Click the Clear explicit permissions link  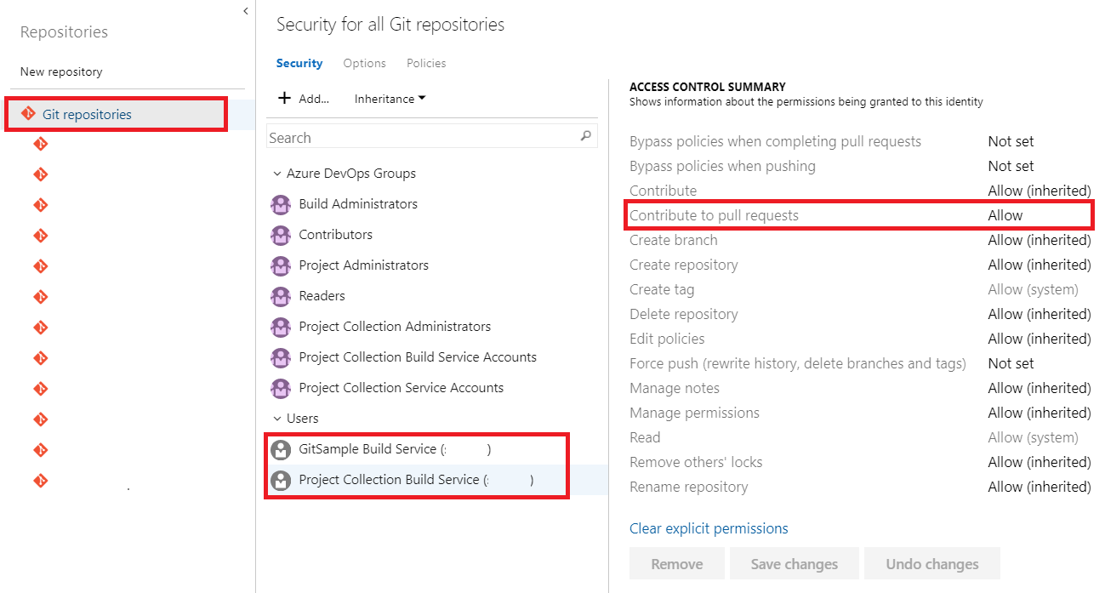point(709,528)
